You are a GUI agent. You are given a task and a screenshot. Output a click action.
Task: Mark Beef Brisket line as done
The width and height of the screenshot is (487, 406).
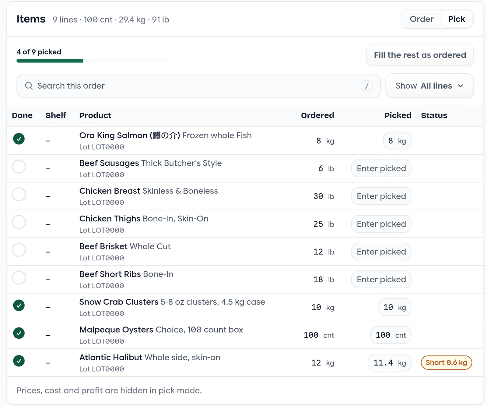pyautogui.click(x=19, y=250)
